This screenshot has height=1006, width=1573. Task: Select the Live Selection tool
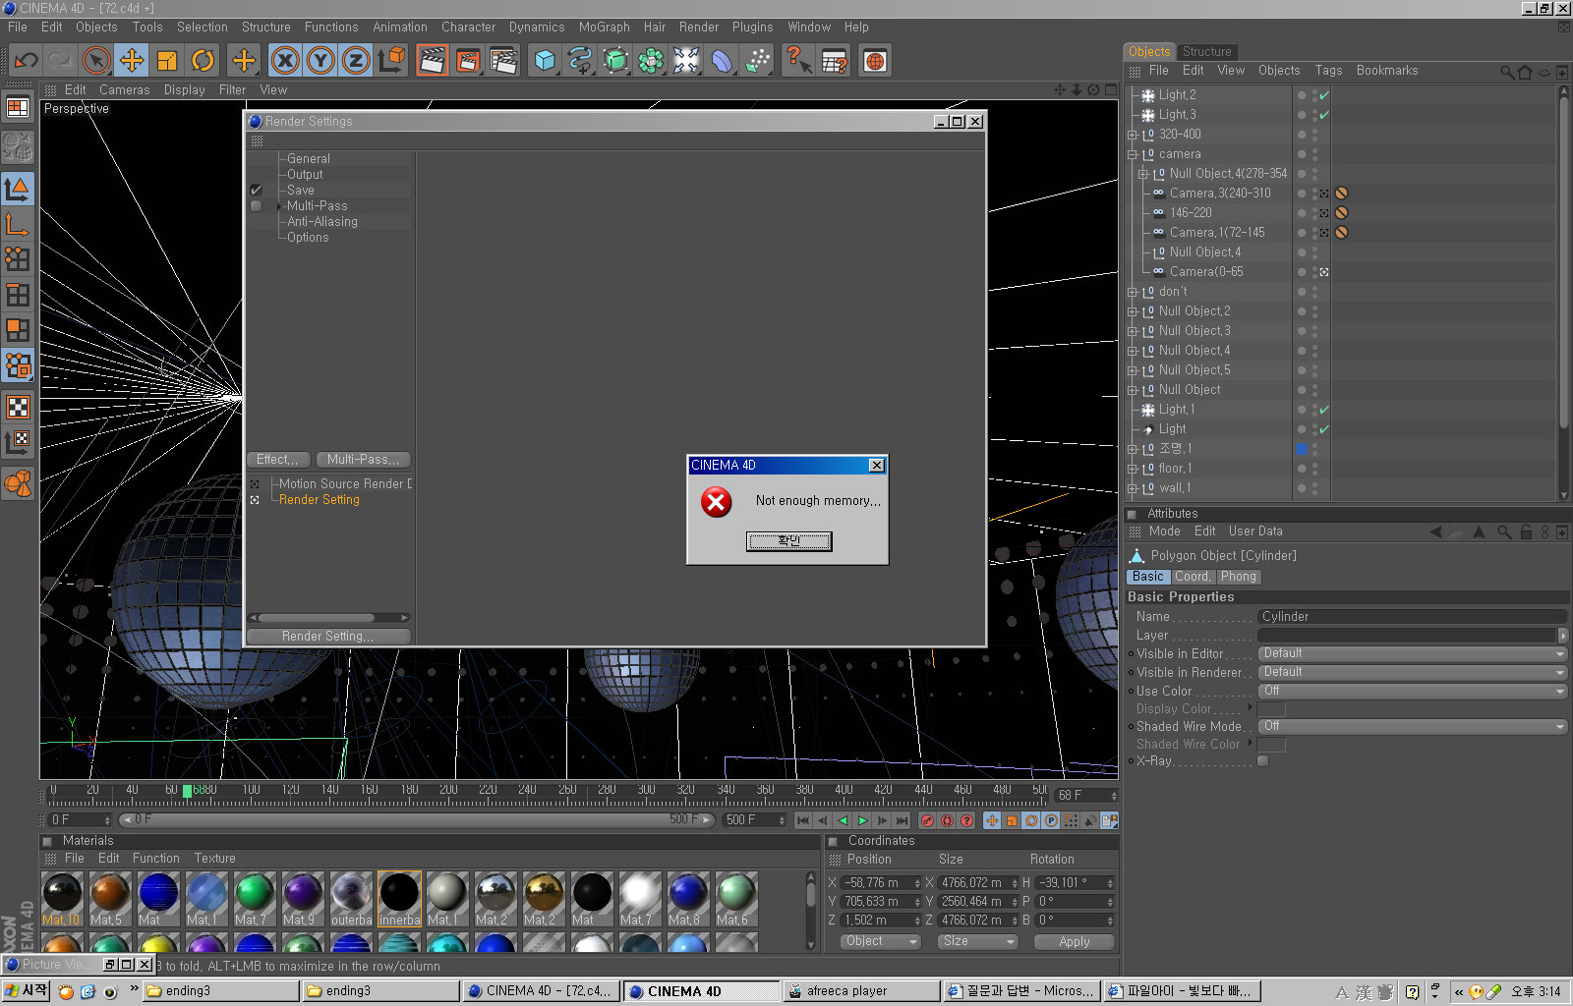[x=96, y=61]
